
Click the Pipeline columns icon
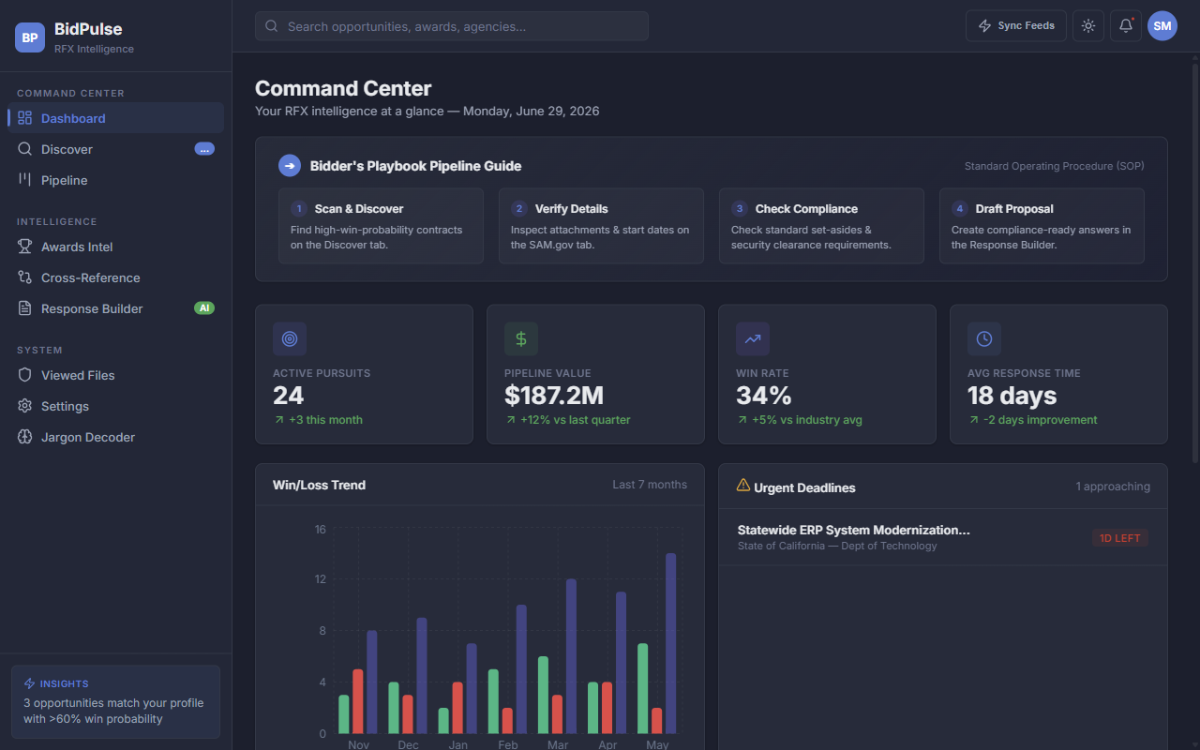25,180
